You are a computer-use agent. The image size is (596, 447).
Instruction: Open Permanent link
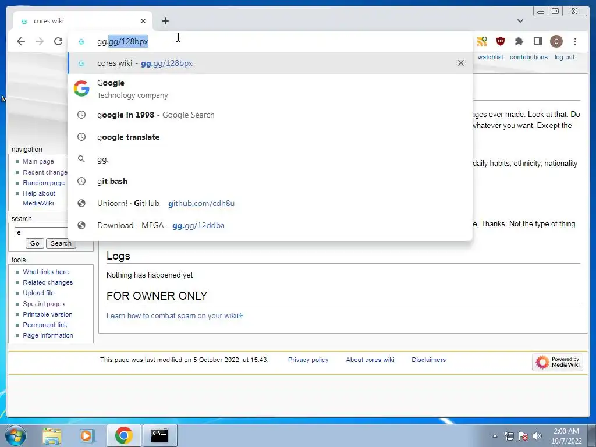[45, 325]
